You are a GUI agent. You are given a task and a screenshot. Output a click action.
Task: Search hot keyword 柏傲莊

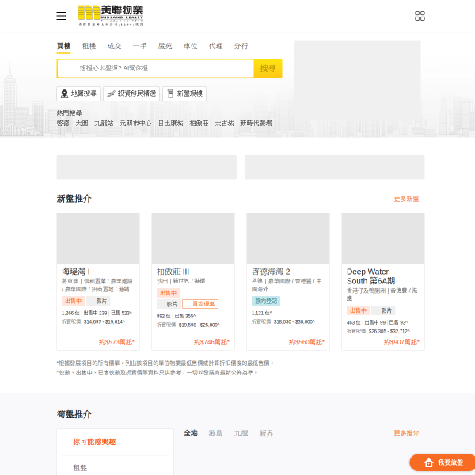point(199,123)
